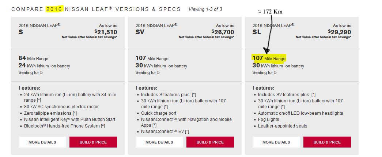Click the highlighted 107 Mile Range text

tap(269, 58)
